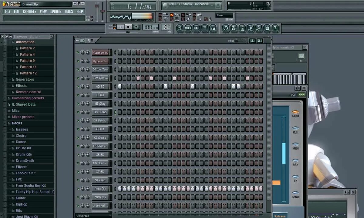Open the Browser window icon
Image resolution: width=364 pixels, height=218 pixels.
[204, 28]
